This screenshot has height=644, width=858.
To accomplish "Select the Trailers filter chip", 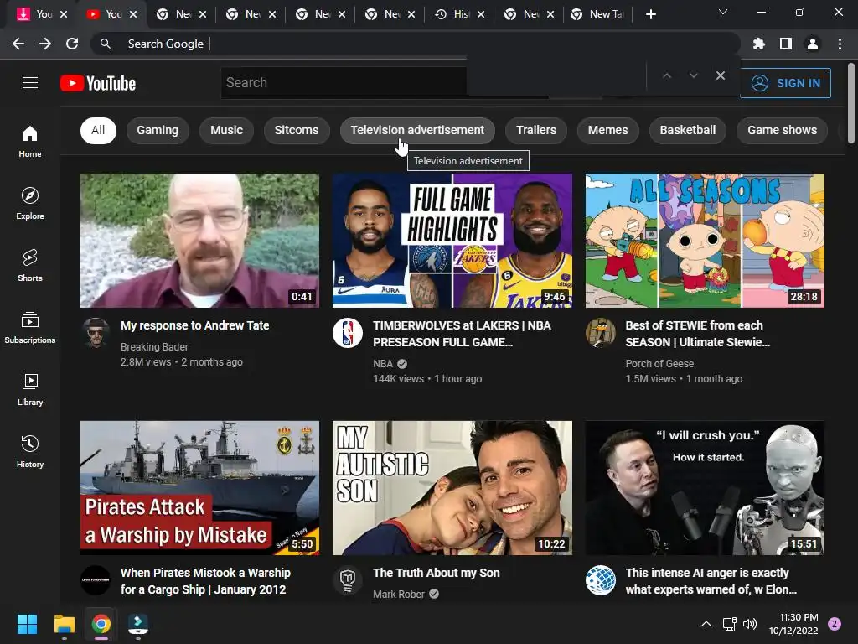I will point(536,130).
